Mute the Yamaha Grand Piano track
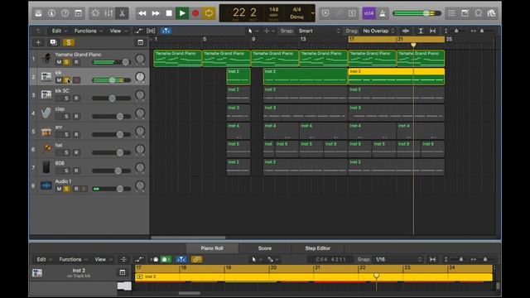Viewport: 530px width, 298px height. coord(59,62)
